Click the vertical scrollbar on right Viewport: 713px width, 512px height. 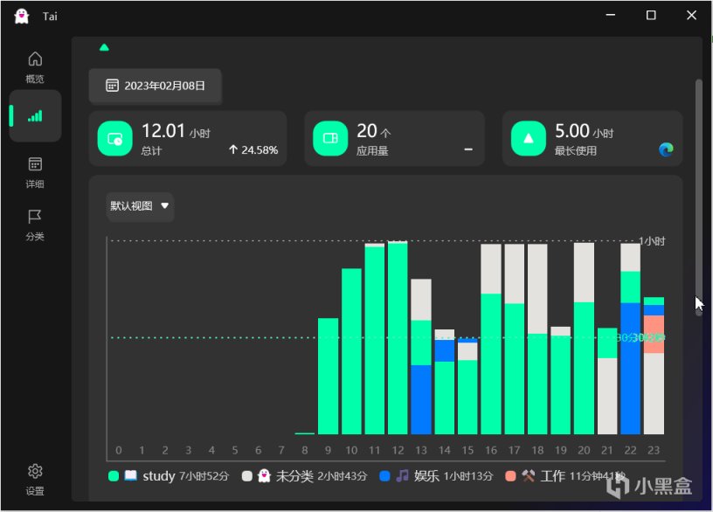[698, 197]
